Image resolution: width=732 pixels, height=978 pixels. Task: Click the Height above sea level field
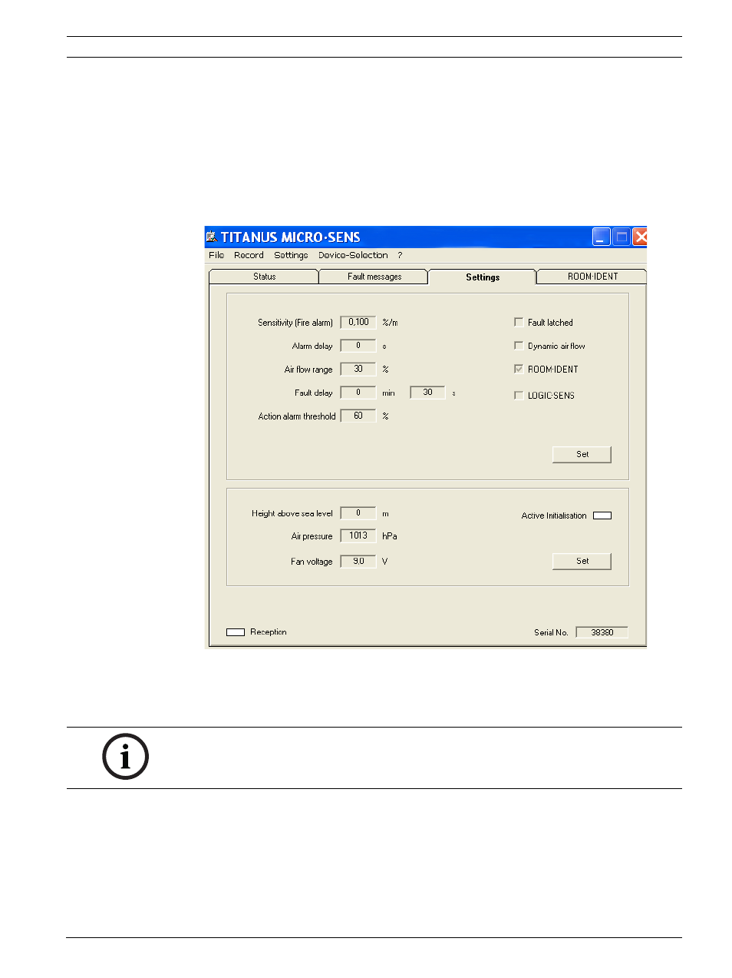(358, 513)
